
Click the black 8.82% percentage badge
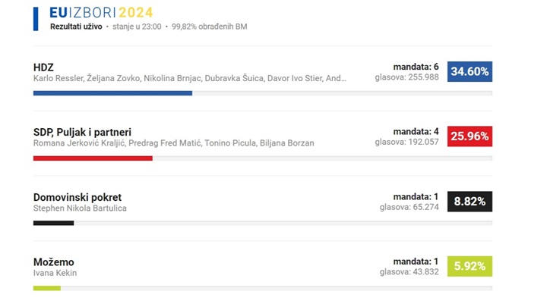coord(470,202)
